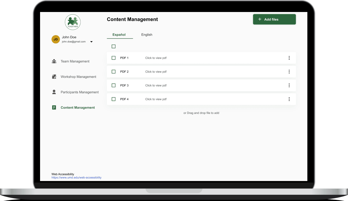Viewport: 348px width, 201px height.
Task: Open three-dot menu for PDF 1
Action: pos(289,58)
